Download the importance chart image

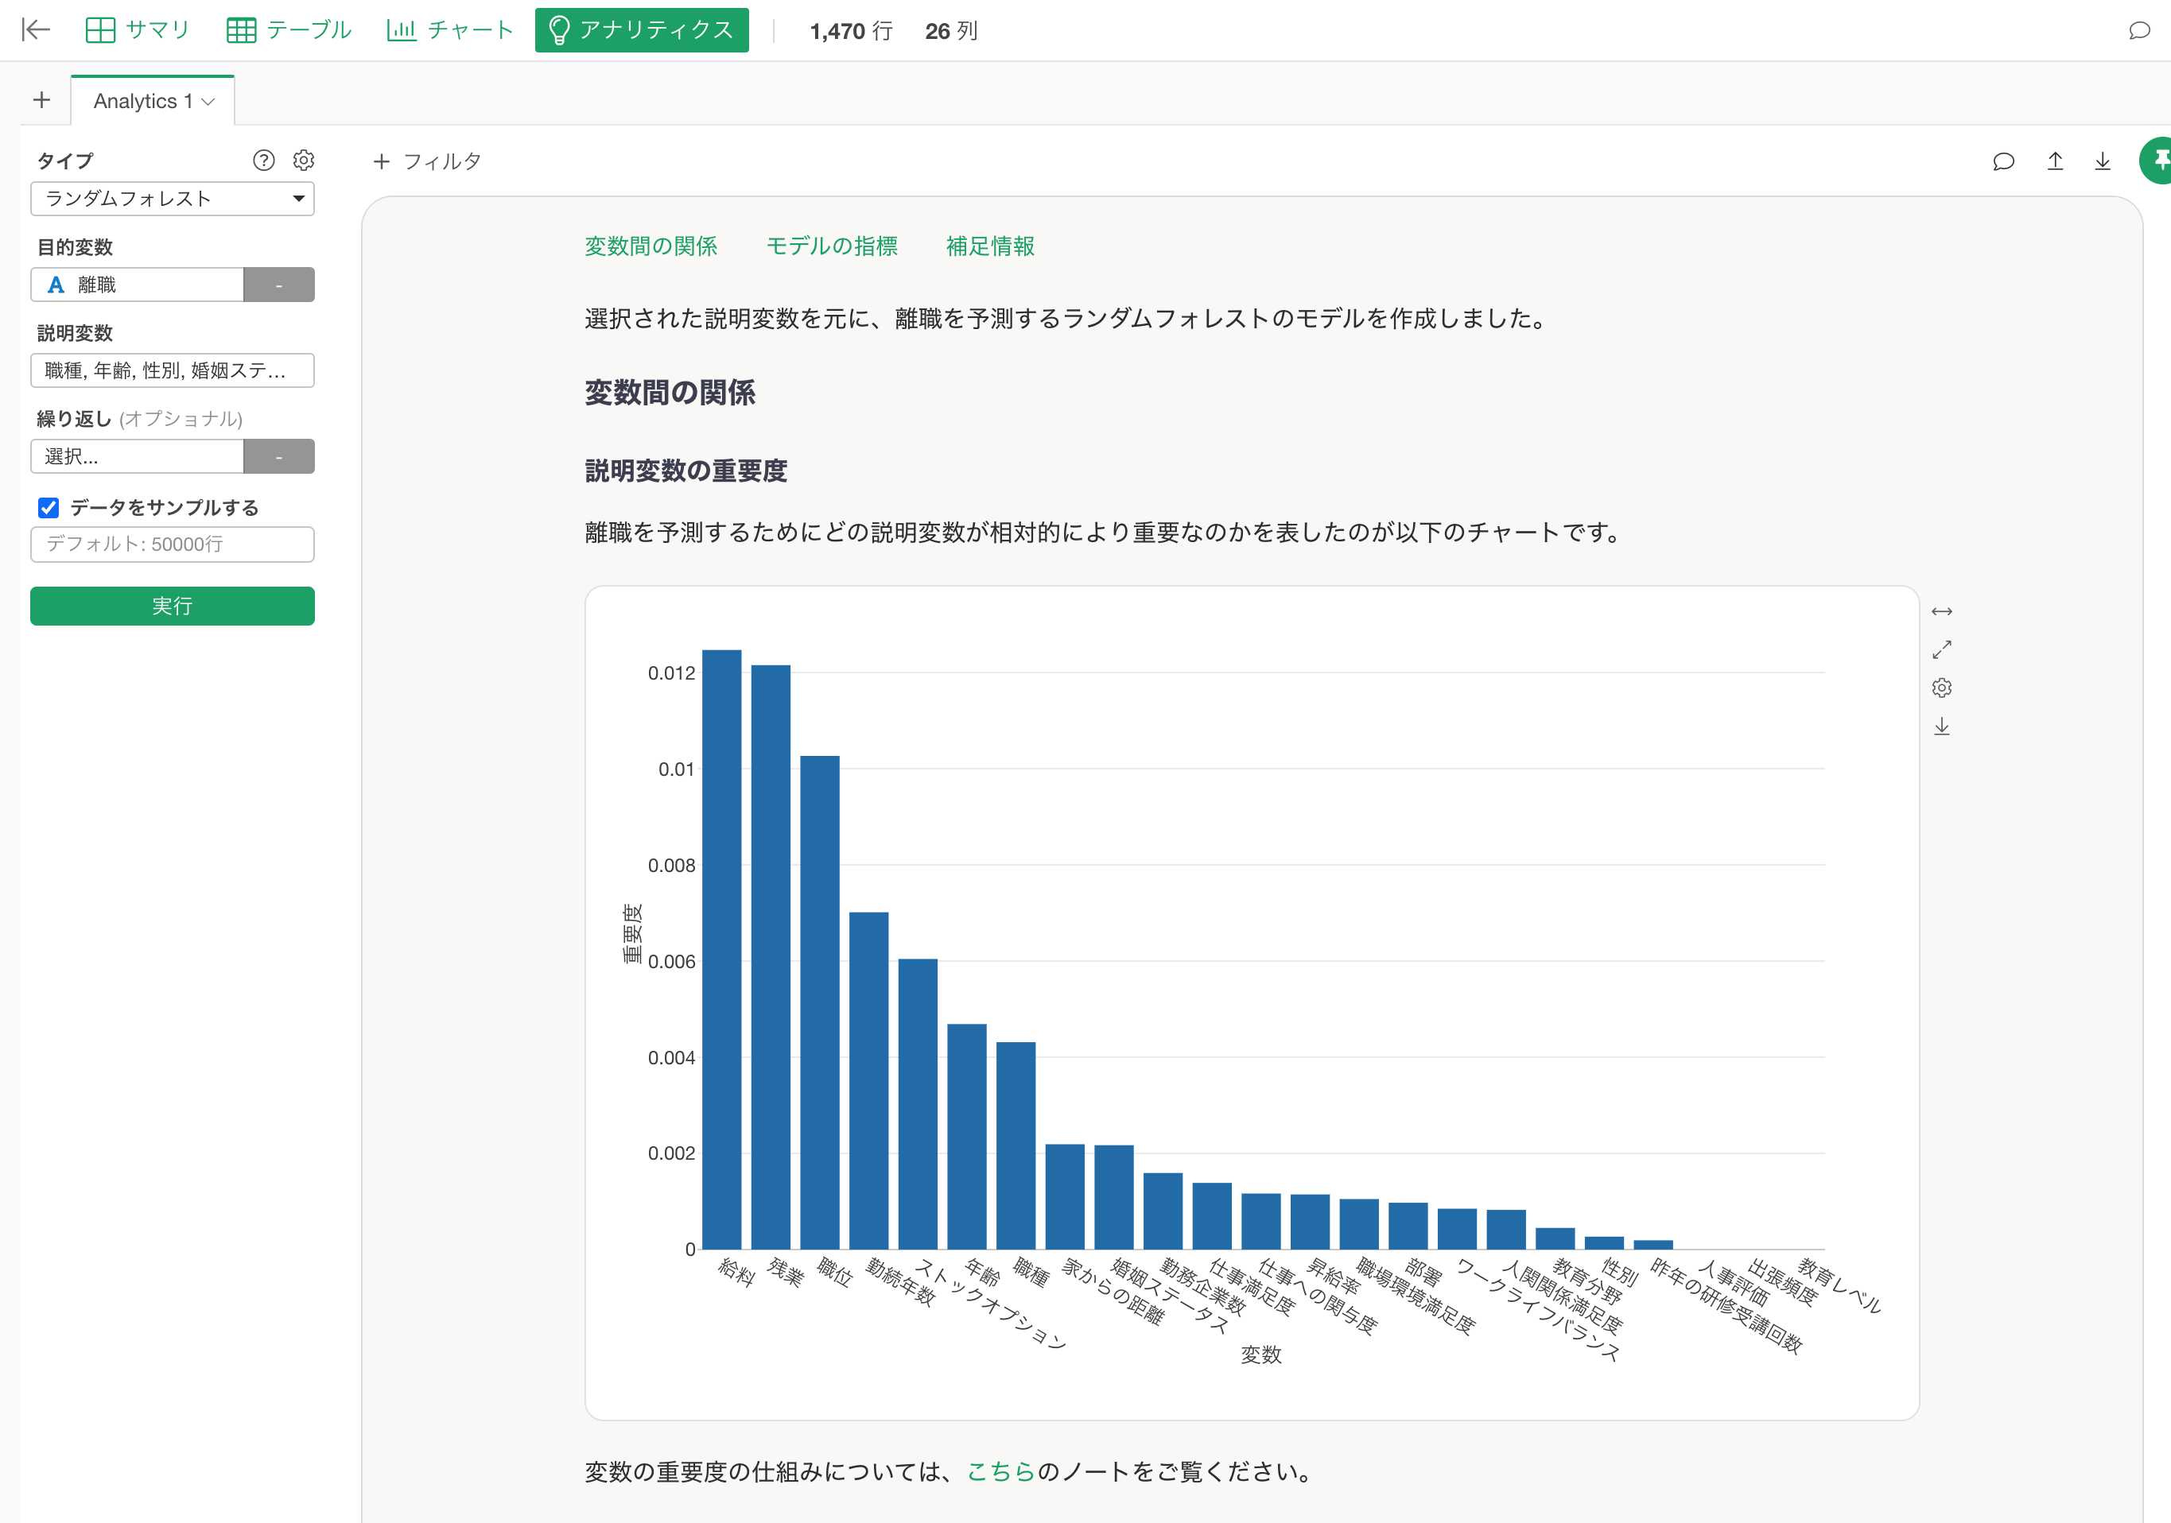coord(1943,726)
